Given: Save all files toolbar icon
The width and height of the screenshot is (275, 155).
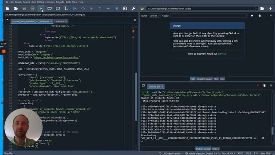Looking at the screenshot, I should pos(33,9).
